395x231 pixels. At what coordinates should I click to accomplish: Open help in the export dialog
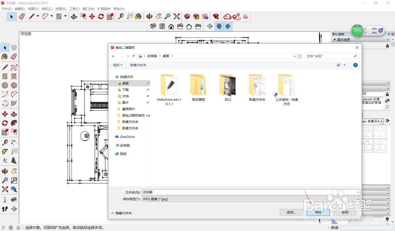[355, 65]
